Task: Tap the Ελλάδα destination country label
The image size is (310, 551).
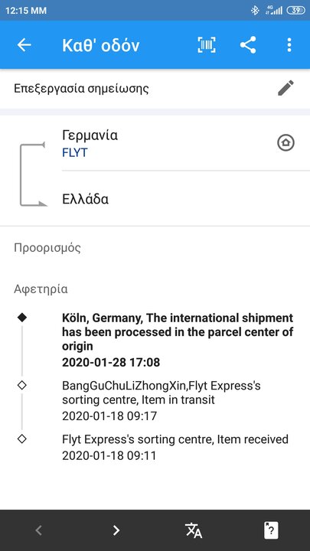Action: (x=86, y=199)
